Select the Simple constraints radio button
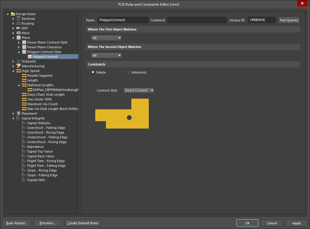 (x=93, y=72)
